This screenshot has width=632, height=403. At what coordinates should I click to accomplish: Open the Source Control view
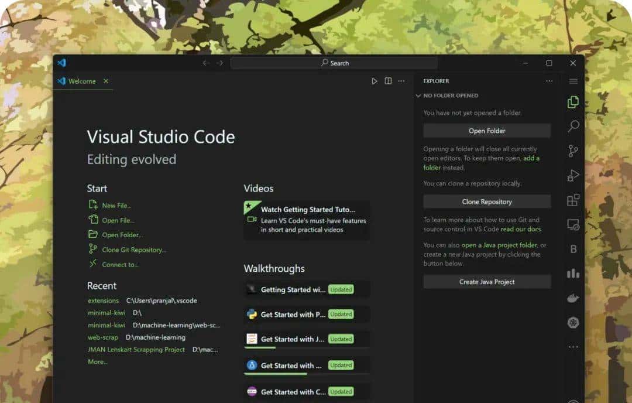pyautogui.click(x=573, y=151)
